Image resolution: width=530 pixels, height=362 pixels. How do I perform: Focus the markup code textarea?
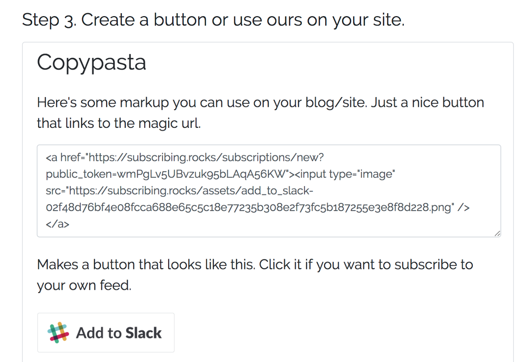[269, 191]
